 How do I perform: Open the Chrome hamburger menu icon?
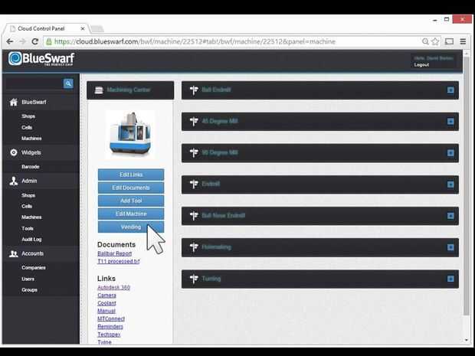coord(463,41)
